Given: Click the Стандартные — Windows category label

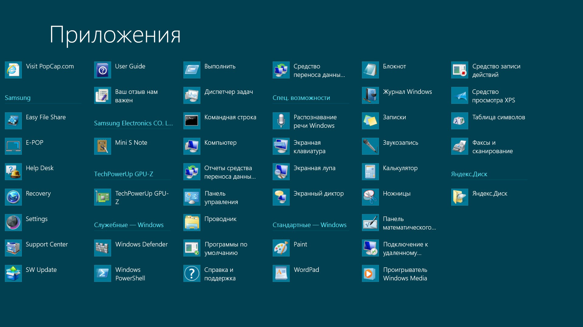Looking at the screenshot, I should [309, 225].
